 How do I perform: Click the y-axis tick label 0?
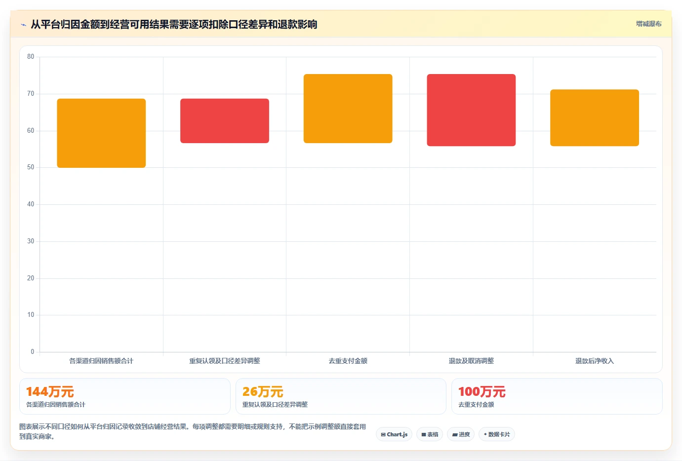point(33,352)
